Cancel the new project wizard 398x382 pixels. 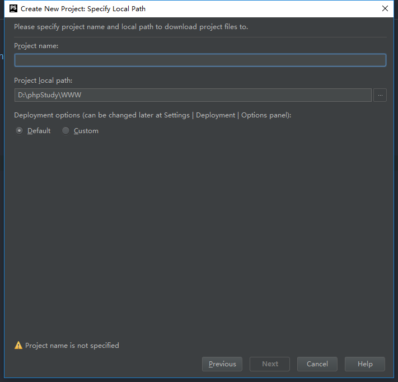317,364
